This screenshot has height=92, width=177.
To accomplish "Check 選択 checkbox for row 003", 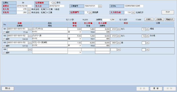I will coord(5,46).
